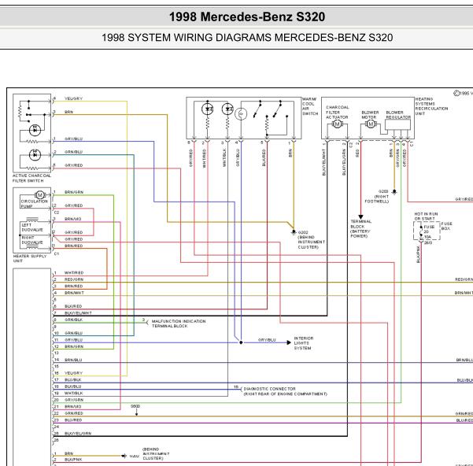Viewport: 473px width, 466px height.
Task: Click the G203 ground symbol
Action: click(x=394, y=192)
